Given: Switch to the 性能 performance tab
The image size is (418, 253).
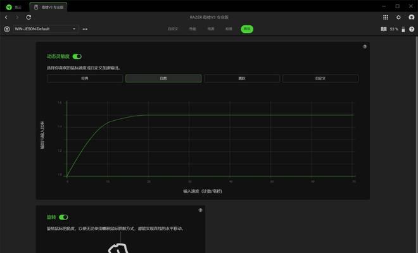Looking at the screenshot, I should [x=193, y=28].
